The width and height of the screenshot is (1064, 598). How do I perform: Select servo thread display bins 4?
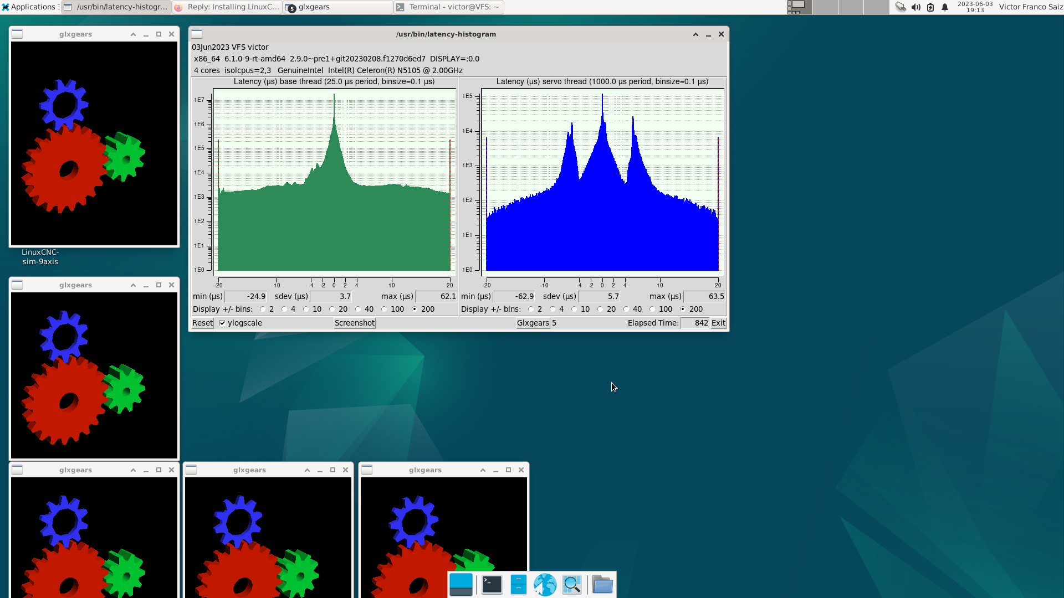coord(553,309)
